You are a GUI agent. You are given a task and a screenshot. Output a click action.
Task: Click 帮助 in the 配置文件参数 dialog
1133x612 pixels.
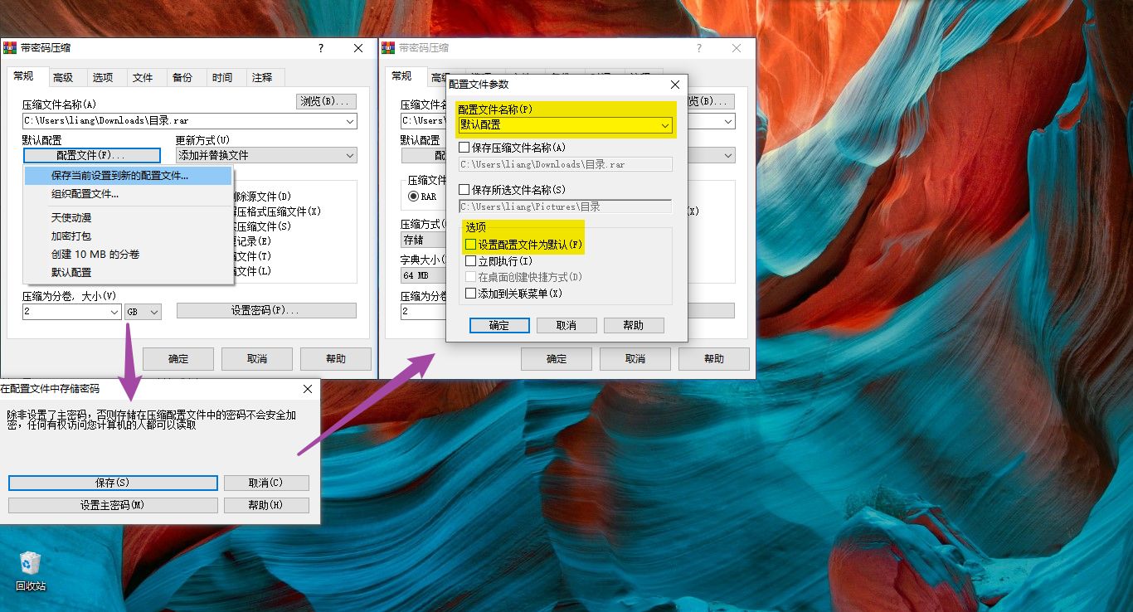pos(634,325)
